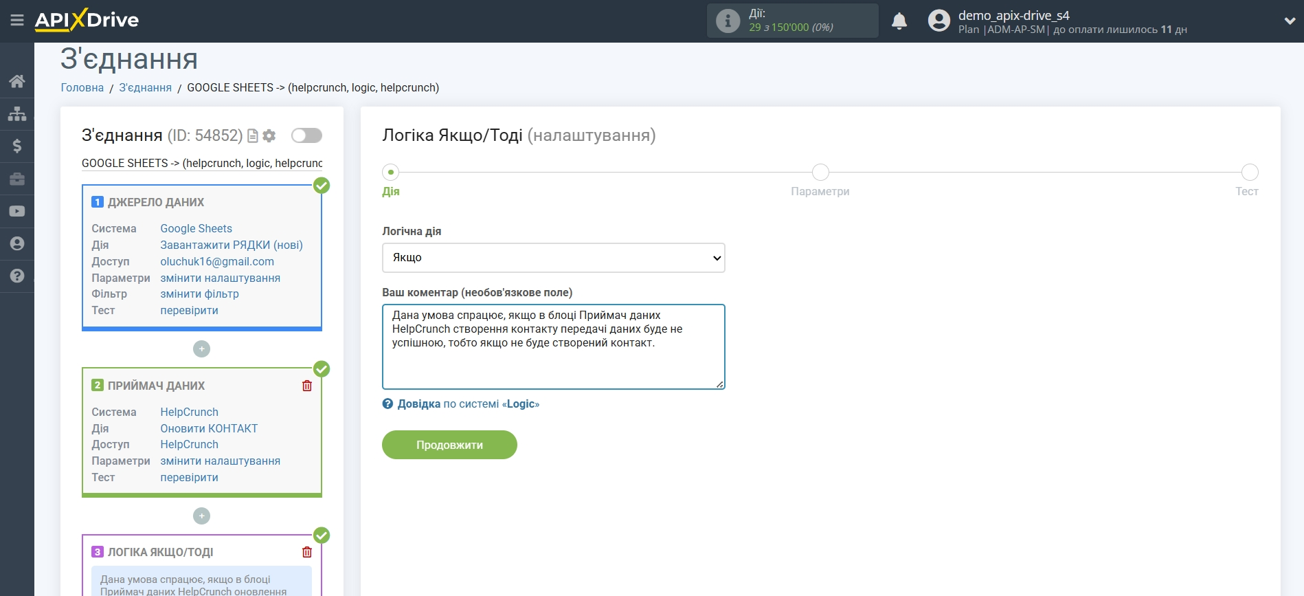Click demo_apix-drive_s4 account name

point(1014,15)
